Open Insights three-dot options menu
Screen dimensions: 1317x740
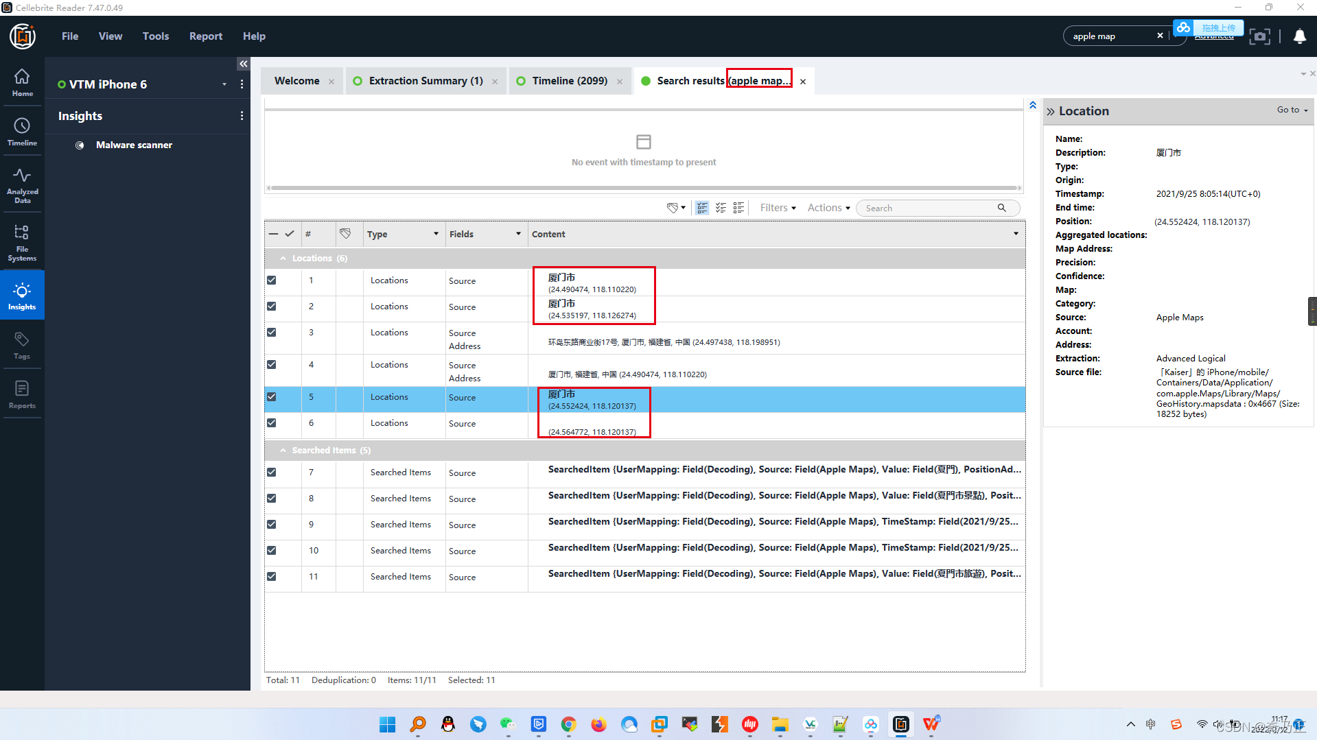pyautogui.click(x=242, y=116)
